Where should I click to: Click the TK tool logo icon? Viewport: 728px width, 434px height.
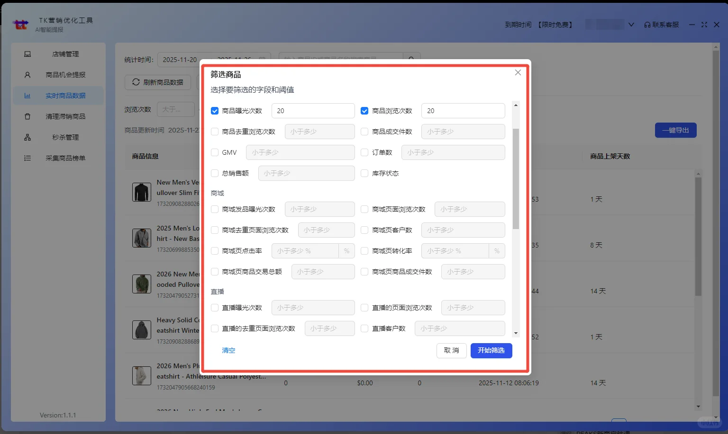pos(20,24)
